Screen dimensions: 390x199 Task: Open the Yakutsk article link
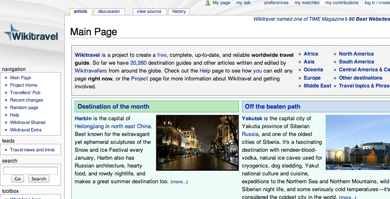click(x=252, y=118)
